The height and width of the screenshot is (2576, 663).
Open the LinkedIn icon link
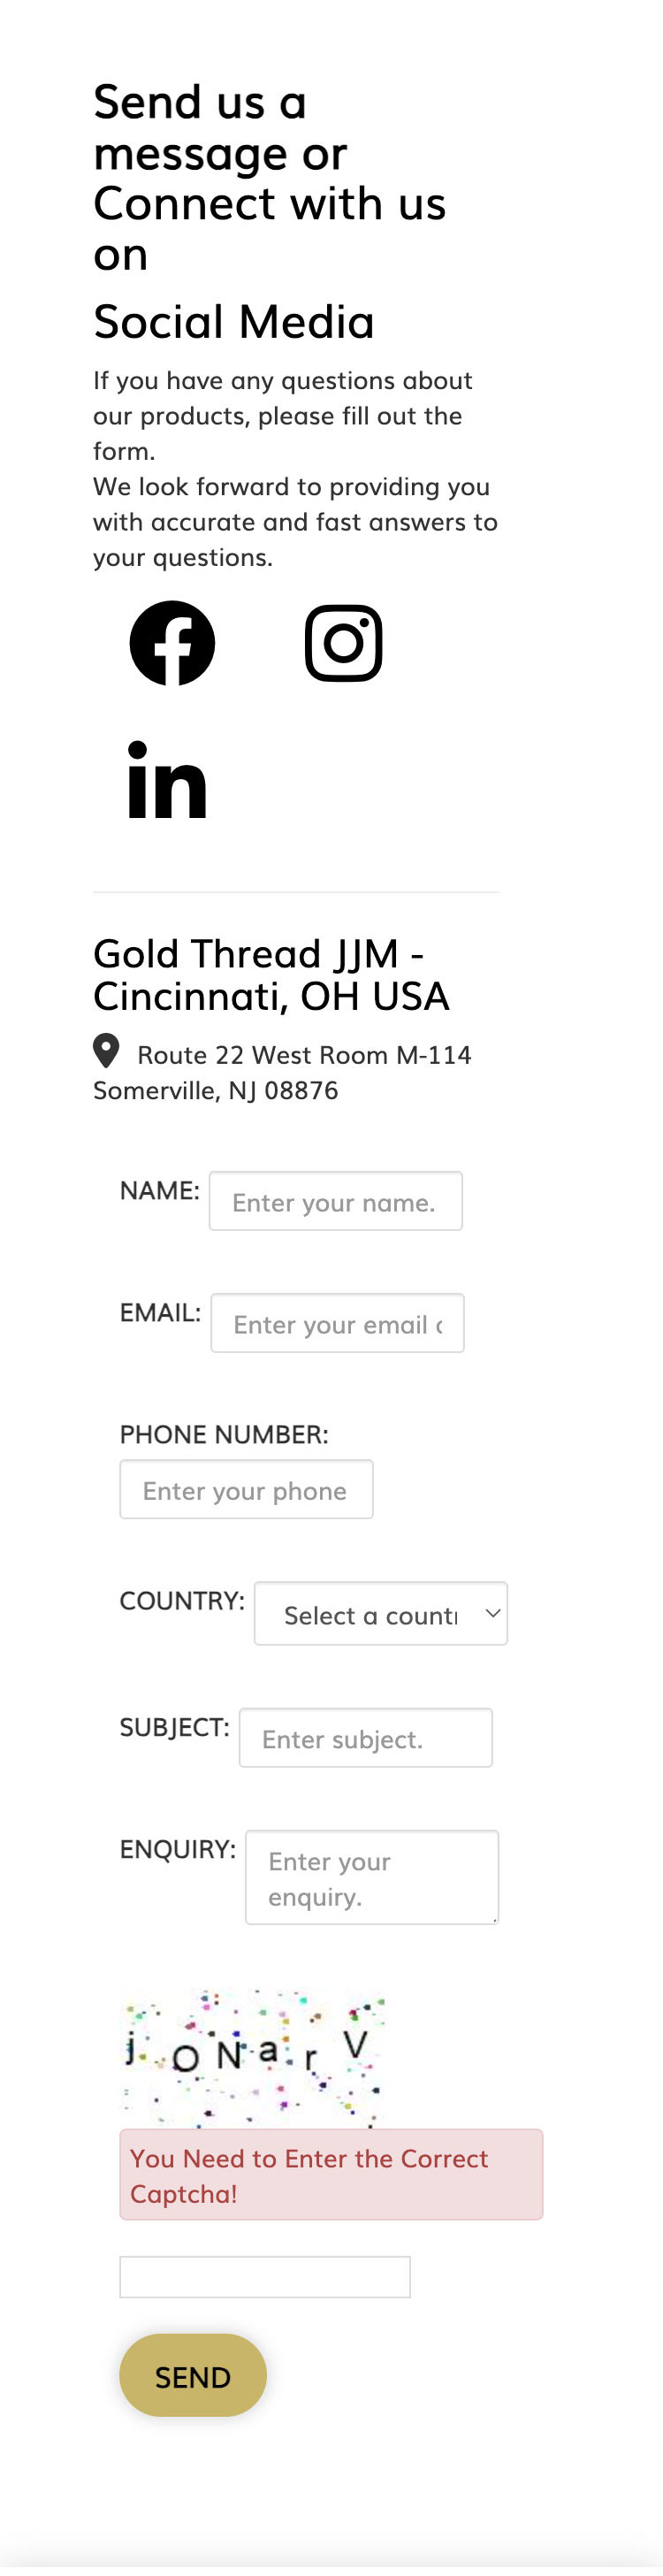(167, 780)
